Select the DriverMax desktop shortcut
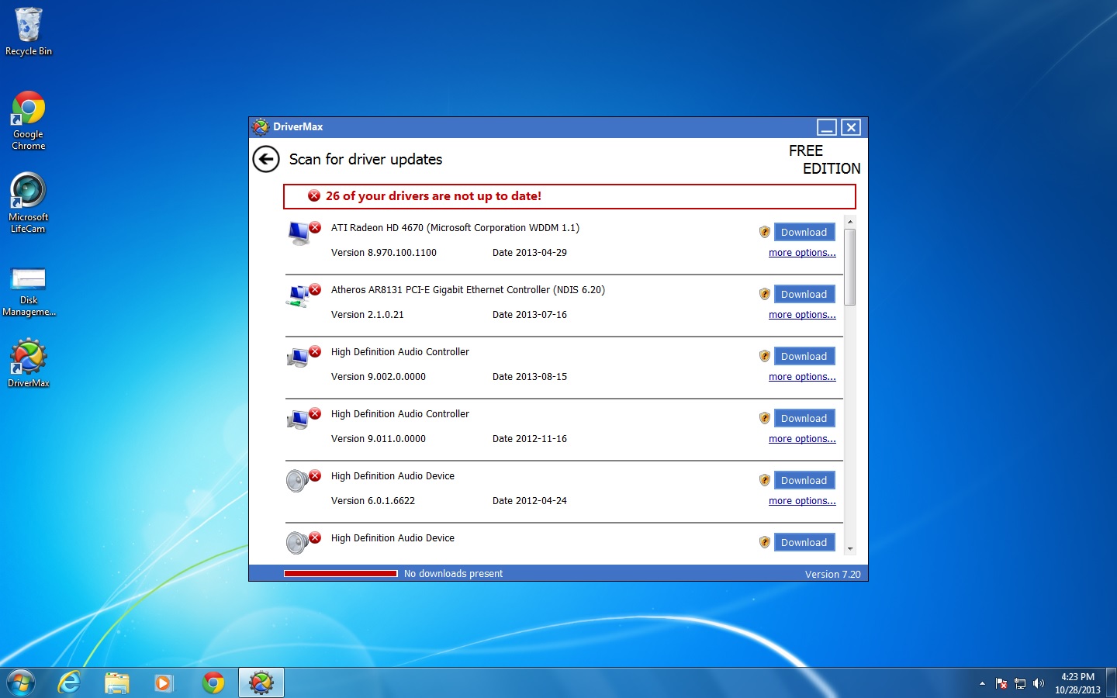 (29, 363)
